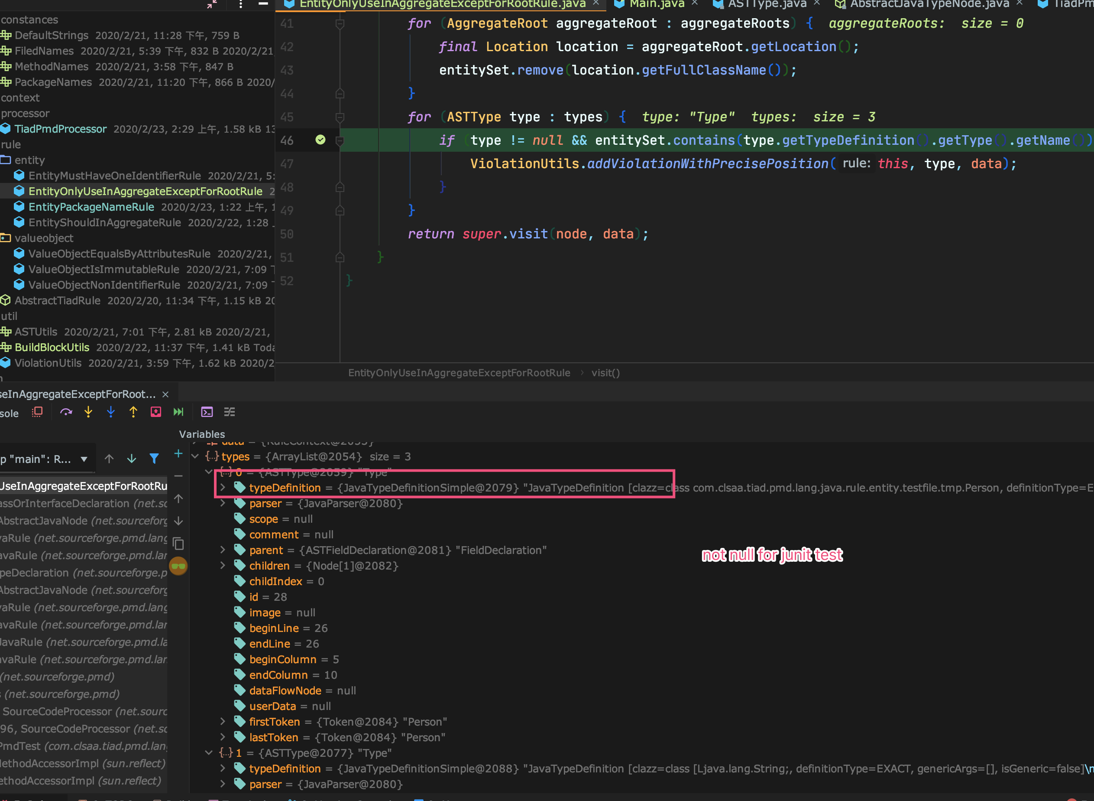Collapse the types variable node
1094x801 pixels.
click(x=195, y=456)
